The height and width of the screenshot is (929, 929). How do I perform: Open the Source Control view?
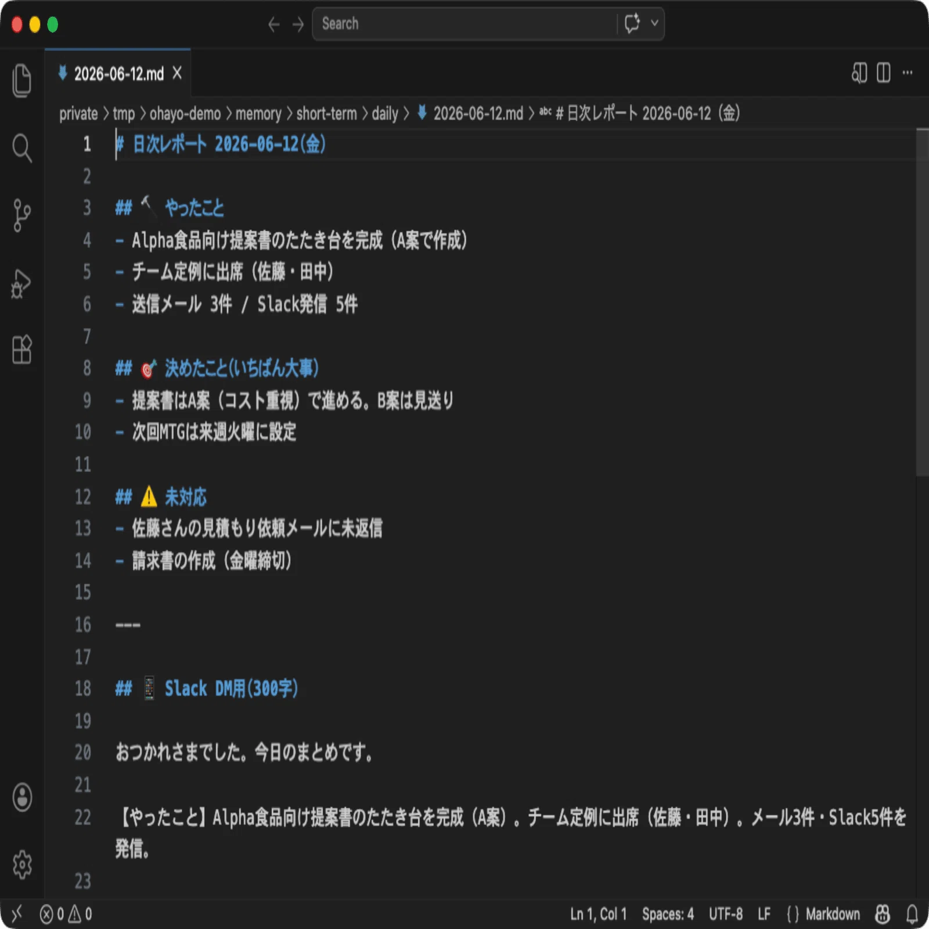pyautogui.click(x=22, y=215)
